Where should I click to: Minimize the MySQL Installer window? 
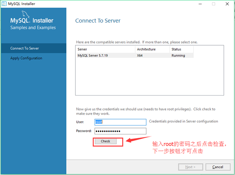[200, 4]
